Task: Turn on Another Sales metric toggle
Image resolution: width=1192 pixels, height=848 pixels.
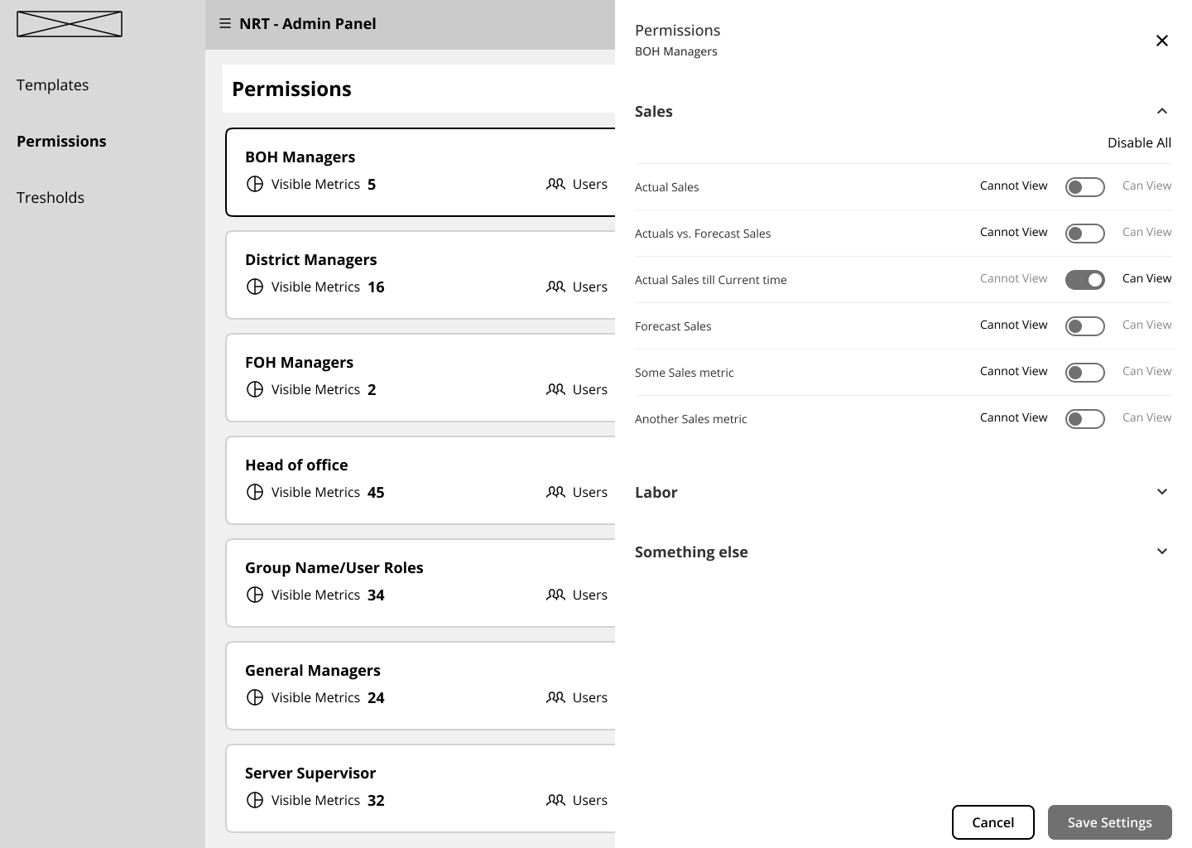Action: point(1084,419)
